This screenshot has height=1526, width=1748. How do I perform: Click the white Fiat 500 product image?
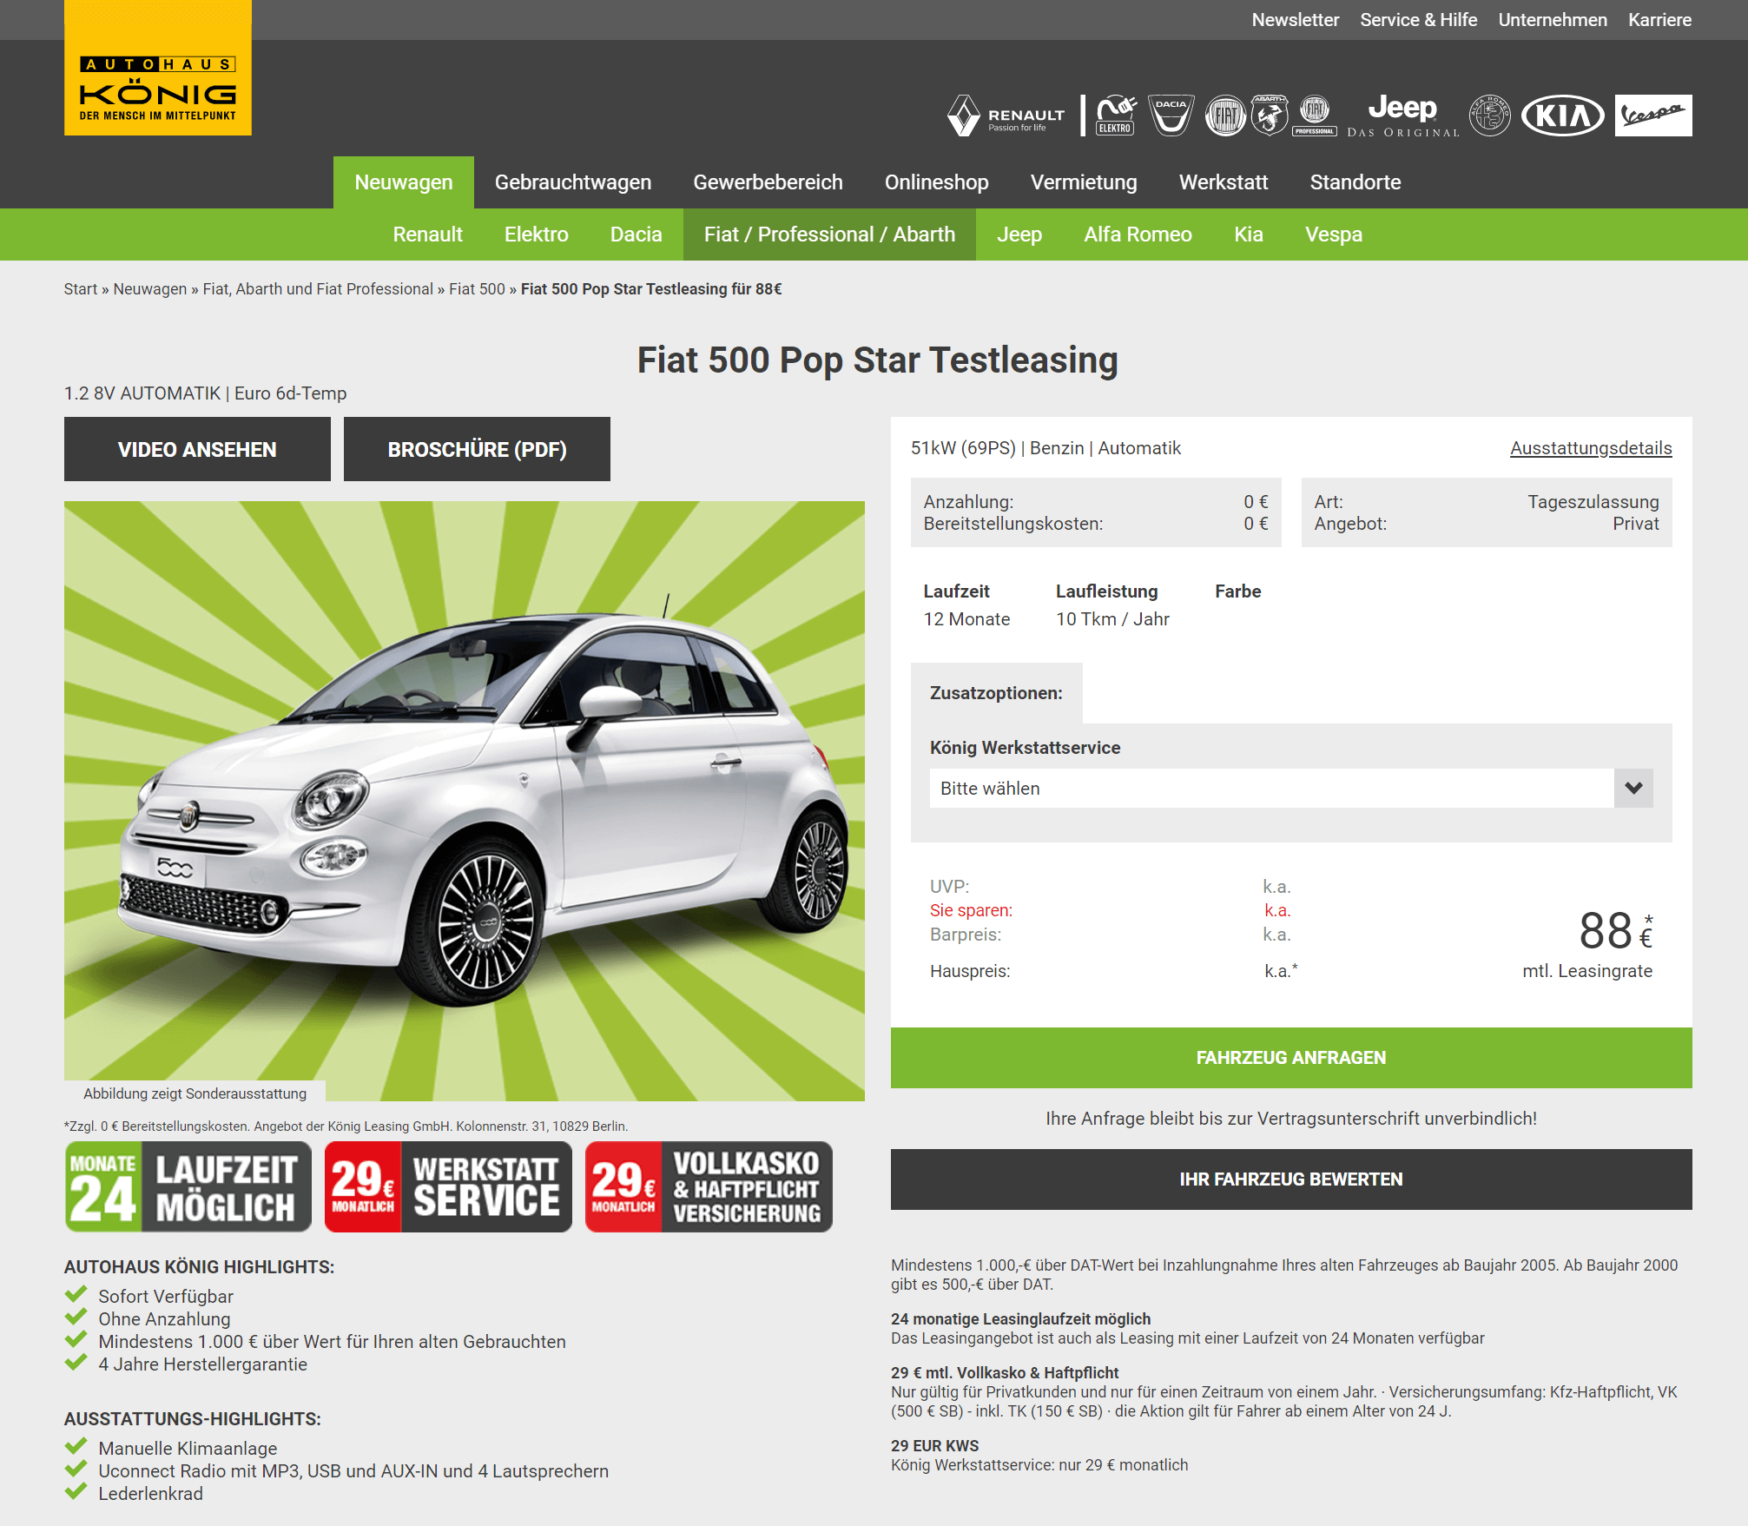coord(465,801)
